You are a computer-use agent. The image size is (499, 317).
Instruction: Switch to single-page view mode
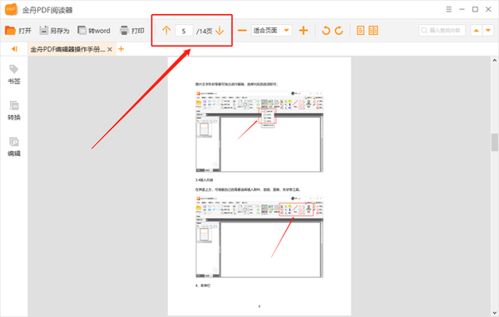coord(360,31)
